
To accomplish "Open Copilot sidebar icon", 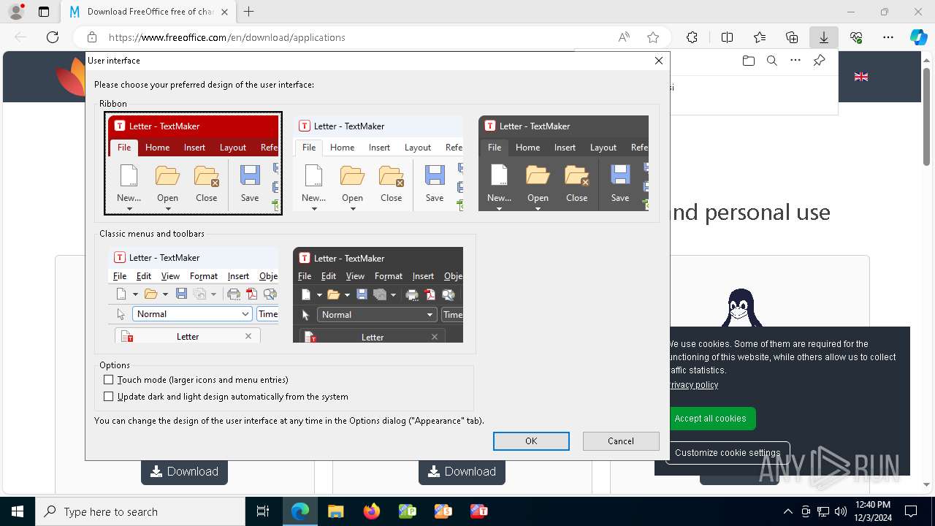I will click(918, 37).
